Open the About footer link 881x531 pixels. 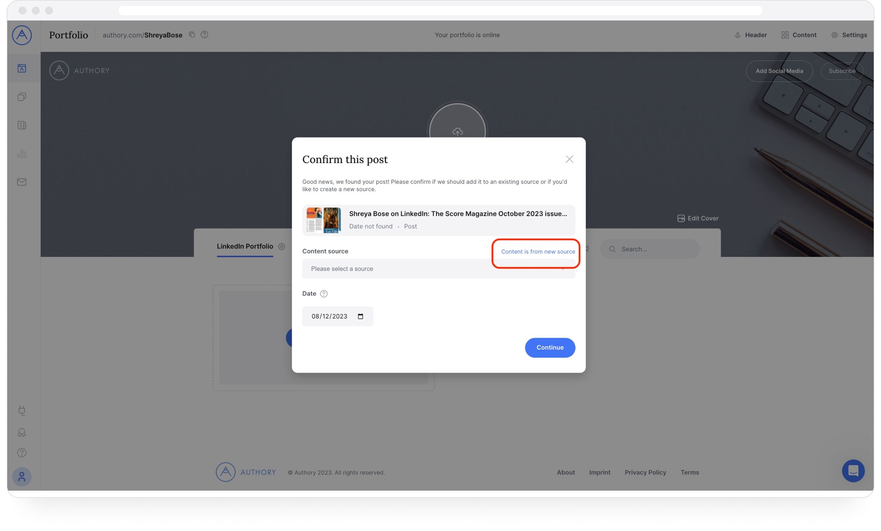(566, 472)
